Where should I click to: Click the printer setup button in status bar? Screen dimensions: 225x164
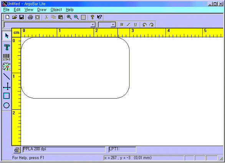[17, 150]
